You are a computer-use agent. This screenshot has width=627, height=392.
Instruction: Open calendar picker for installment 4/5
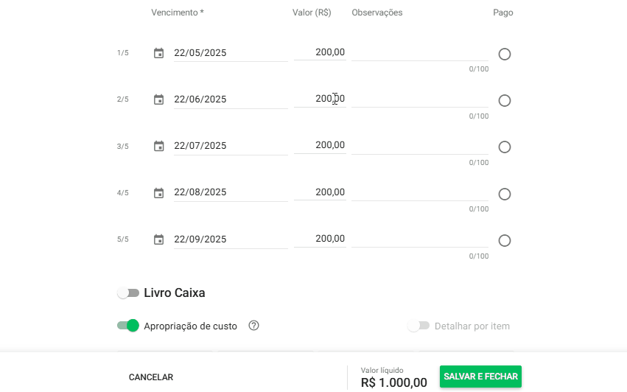[158, 193]
